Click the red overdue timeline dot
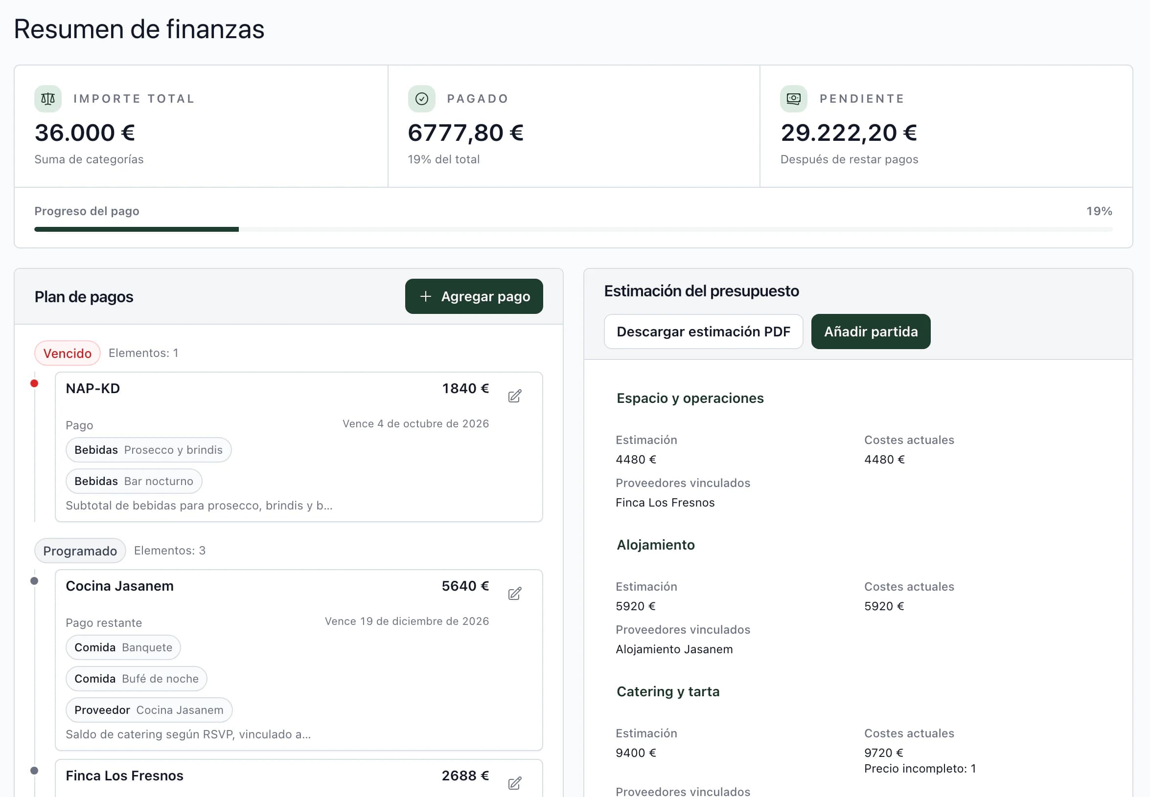Image resolution: width=1150 pixels, height=797 pixels. click(x=34, y=383)
